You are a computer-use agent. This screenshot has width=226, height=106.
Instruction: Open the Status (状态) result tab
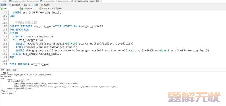[14, 70]
